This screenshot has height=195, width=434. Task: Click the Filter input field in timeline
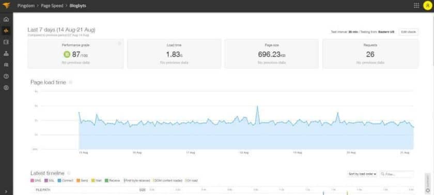point(397,174)
